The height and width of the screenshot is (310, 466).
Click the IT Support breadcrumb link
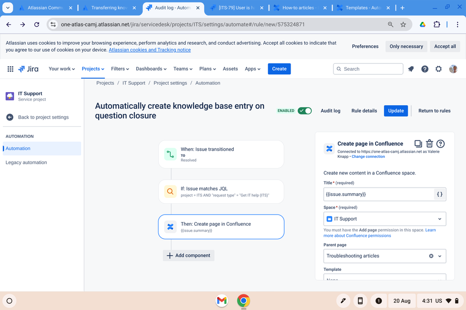(x=134, y=83)
